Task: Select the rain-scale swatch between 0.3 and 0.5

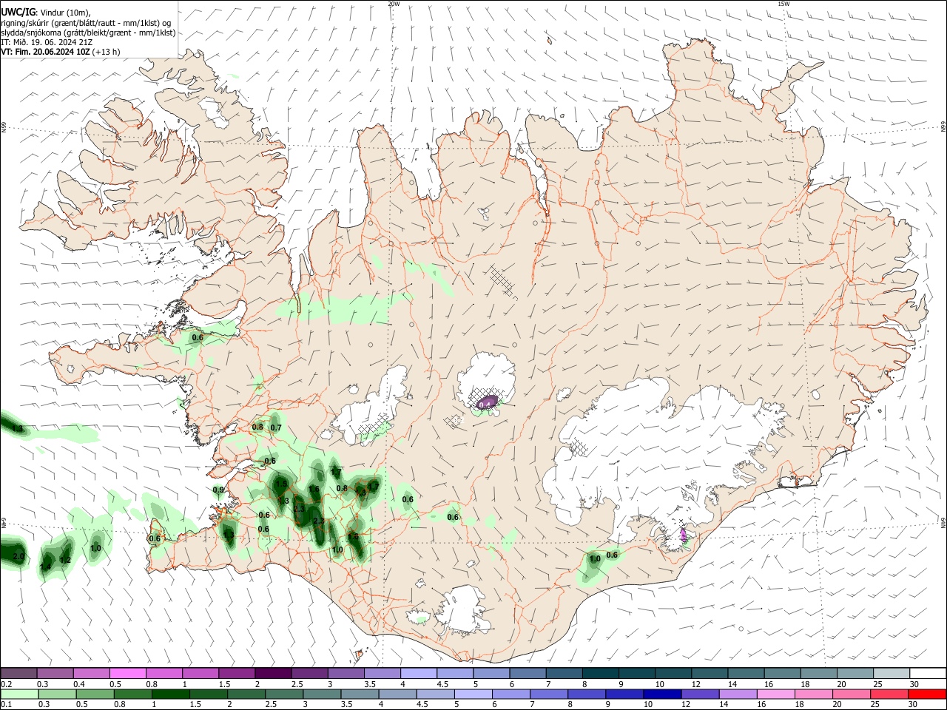Action: (x=57, y=694)
